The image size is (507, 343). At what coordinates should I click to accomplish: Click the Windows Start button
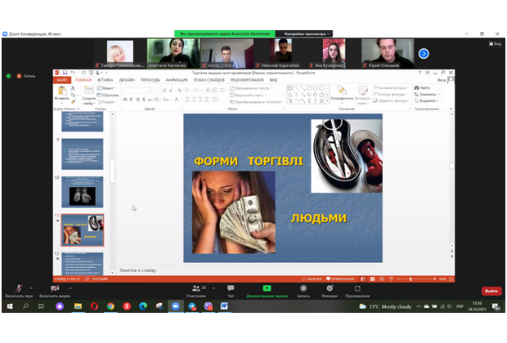pyautogui.click(x=8, y=306)
